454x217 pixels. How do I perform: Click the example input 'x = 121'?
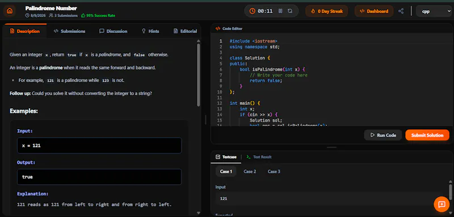(99, 146)
